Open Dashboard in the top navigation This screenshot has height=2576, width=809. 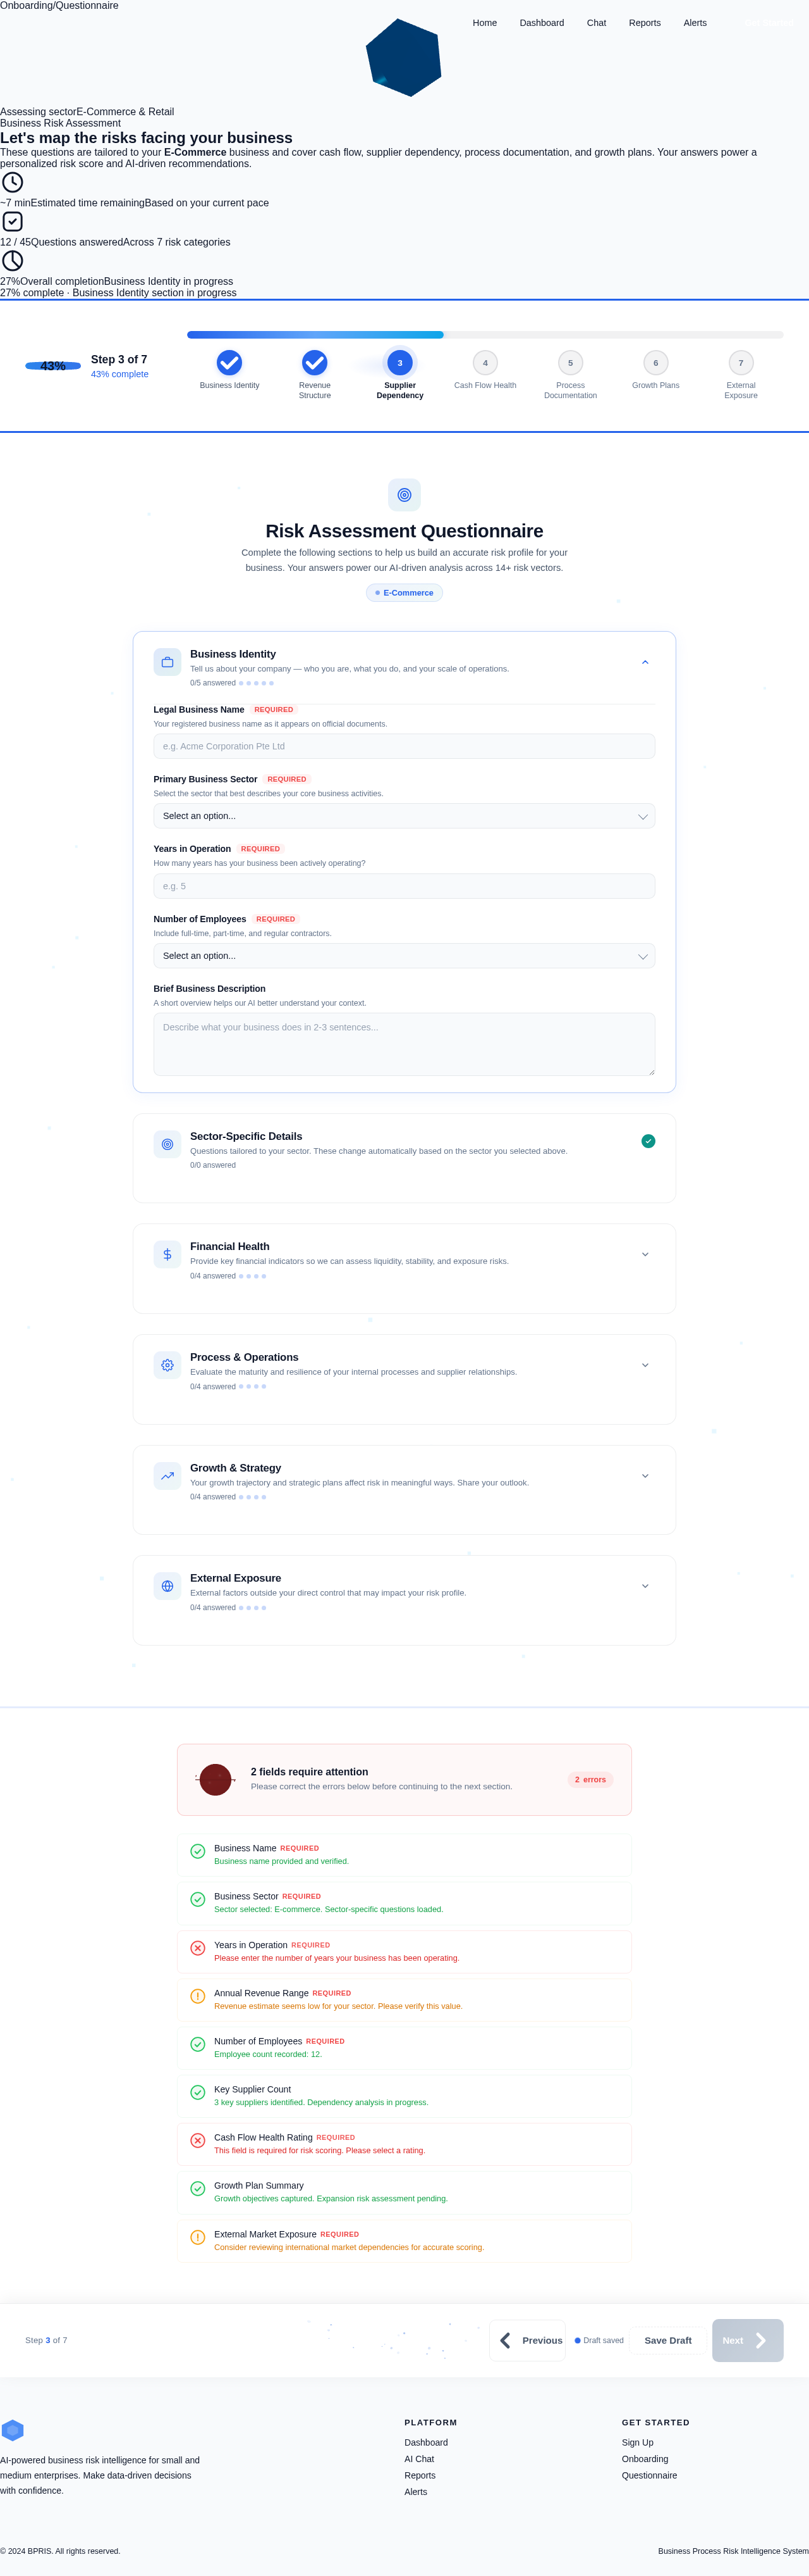pyautogui.click(x=541, y=23)
